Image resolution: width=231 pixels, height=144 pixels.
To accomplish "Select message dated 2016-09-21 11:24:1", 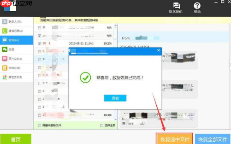I will click(x=81, y=44).
